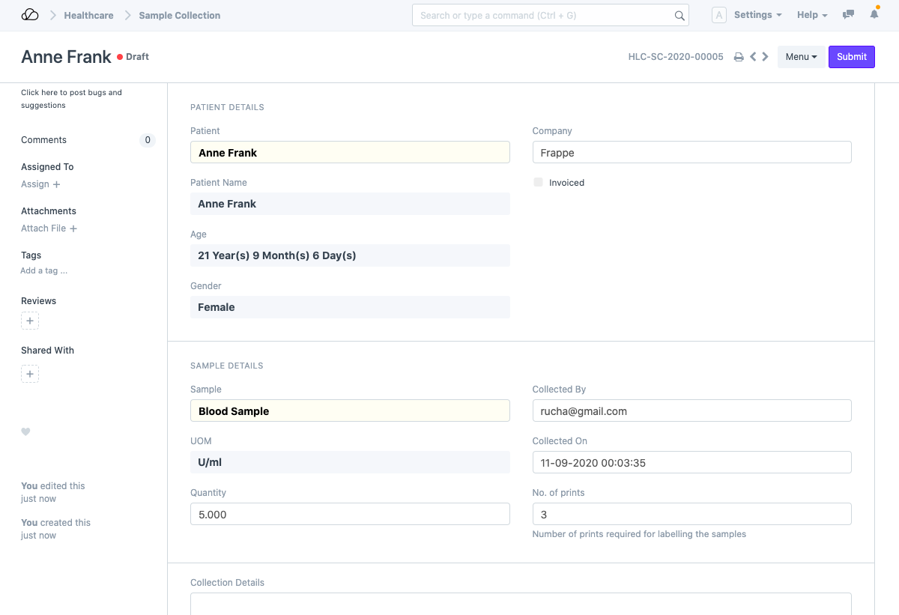This screenshot has width=899, height=615.
Task: Like the document using the heart icon
Action: [25, 431]
